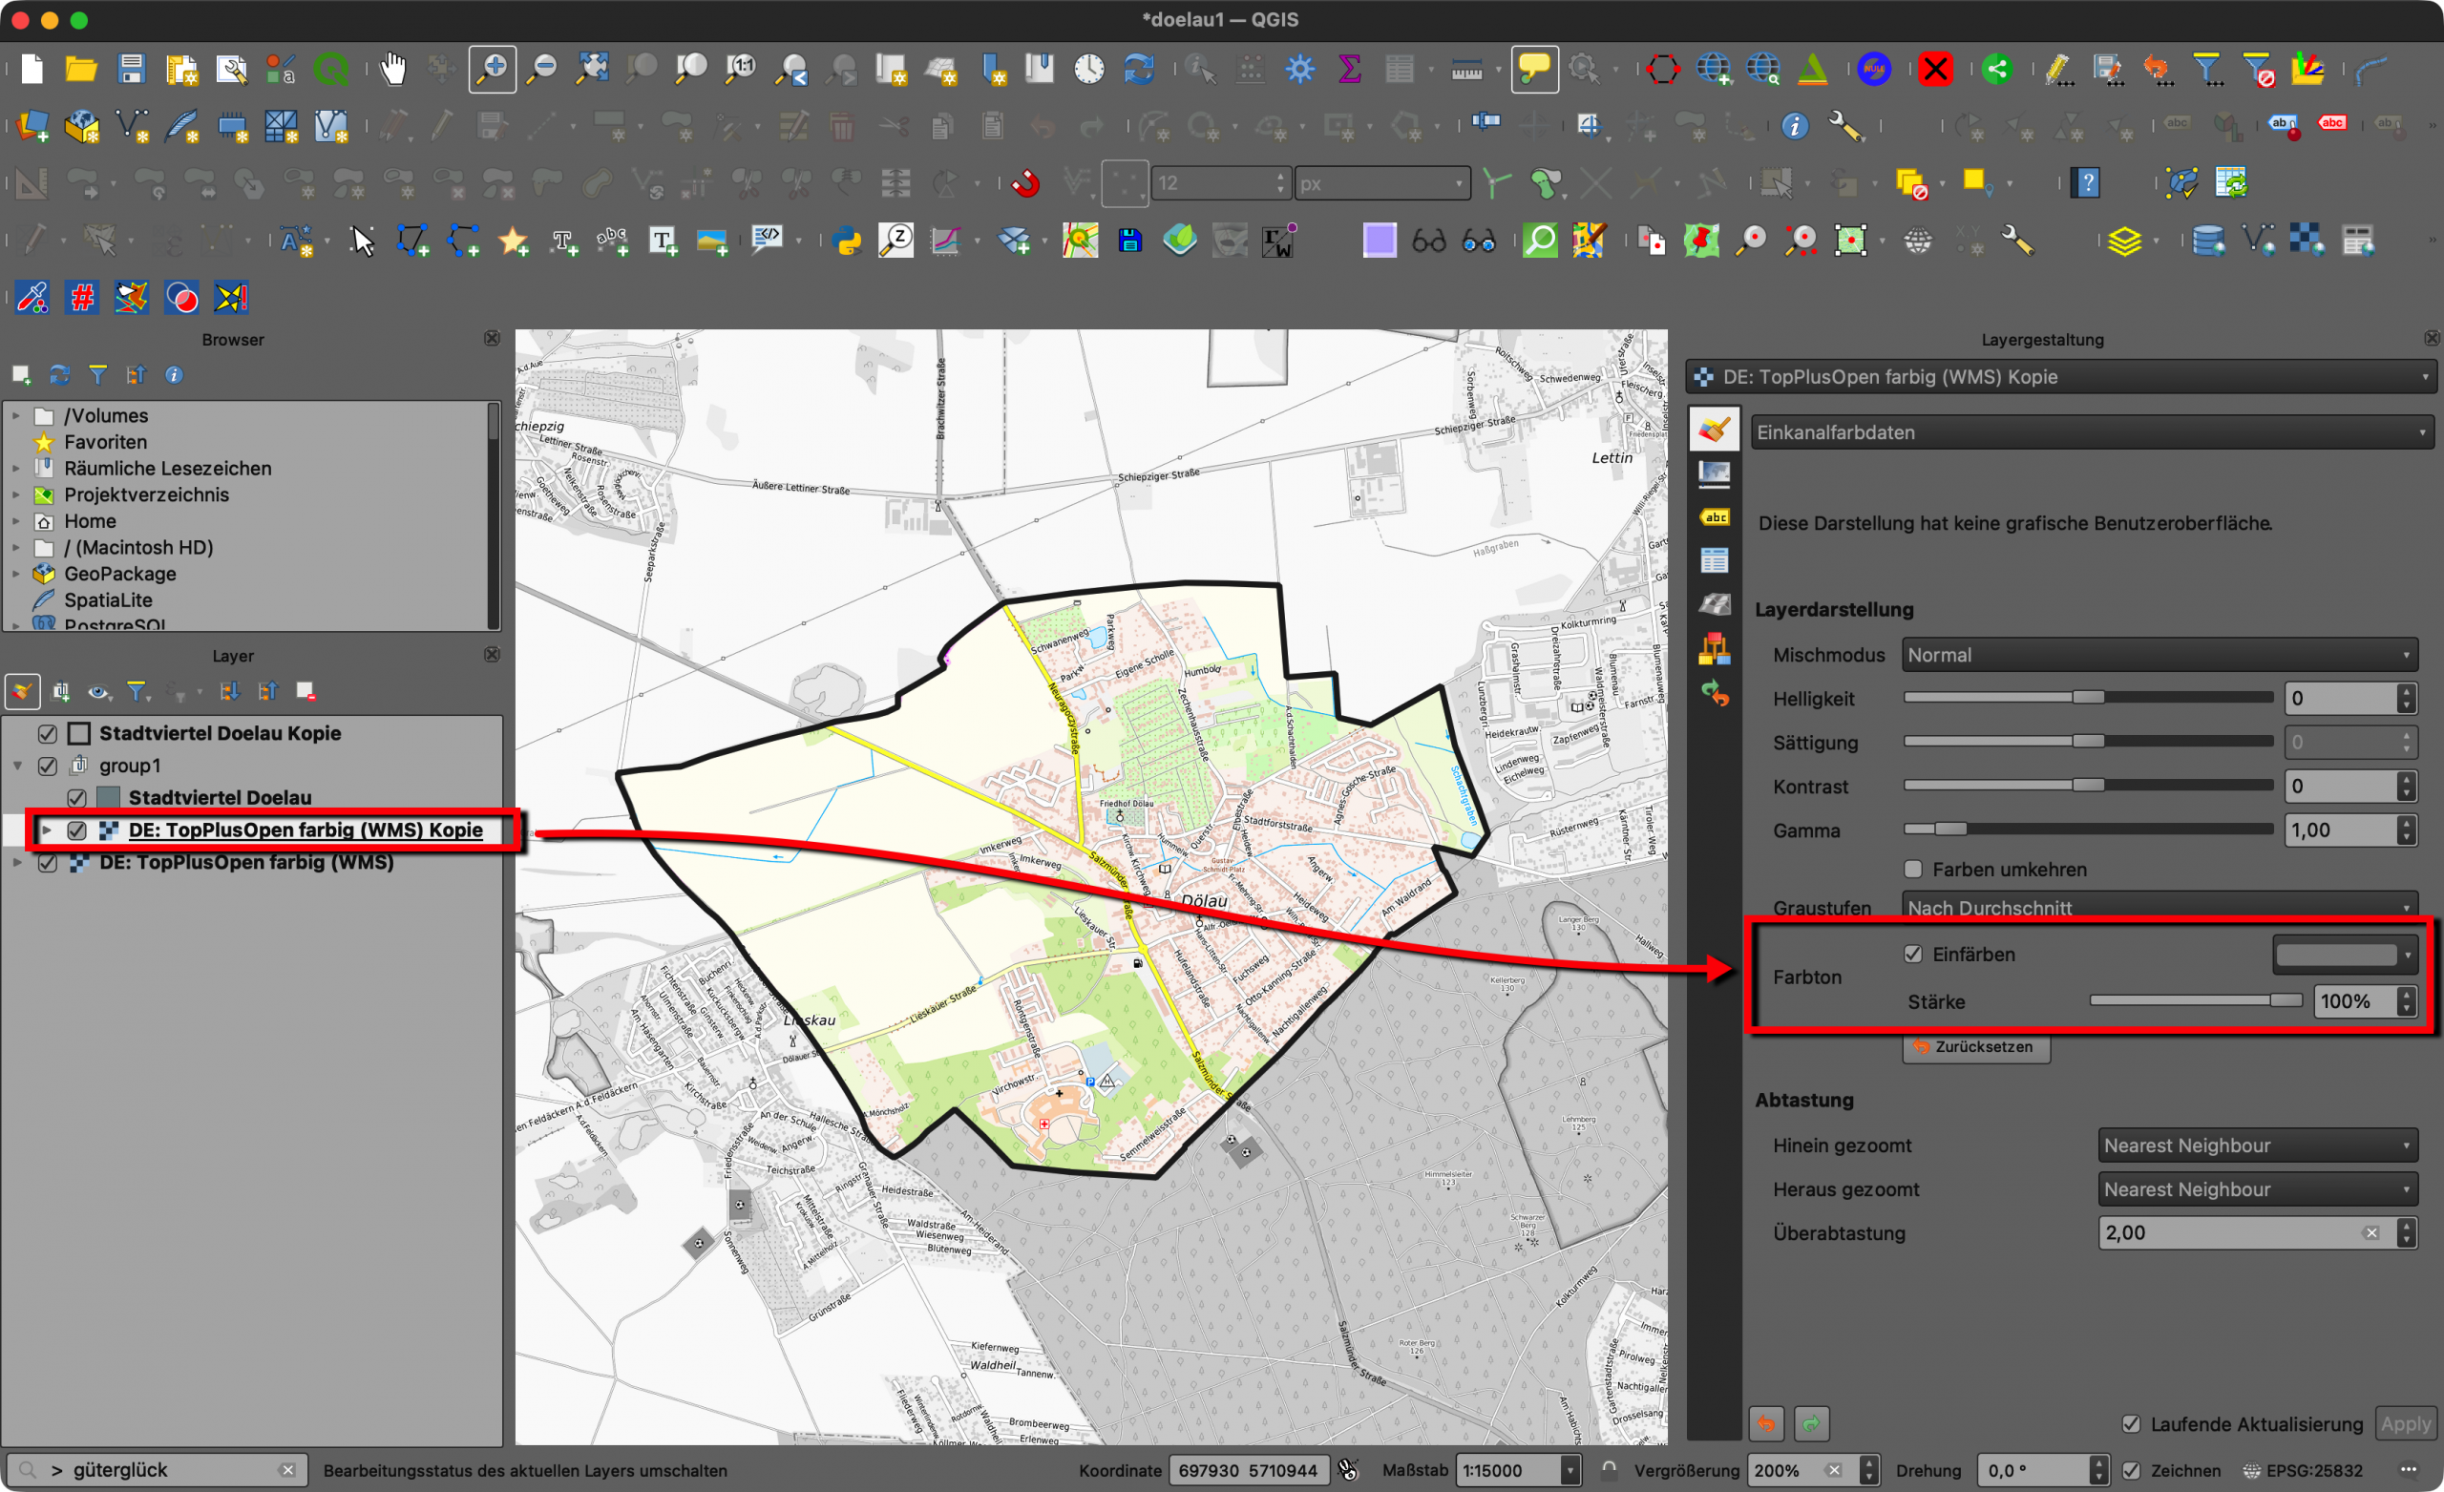Click the red X plugin icon
Viewport: 2444px width, 1492px height.
(x=1935, y=70)
